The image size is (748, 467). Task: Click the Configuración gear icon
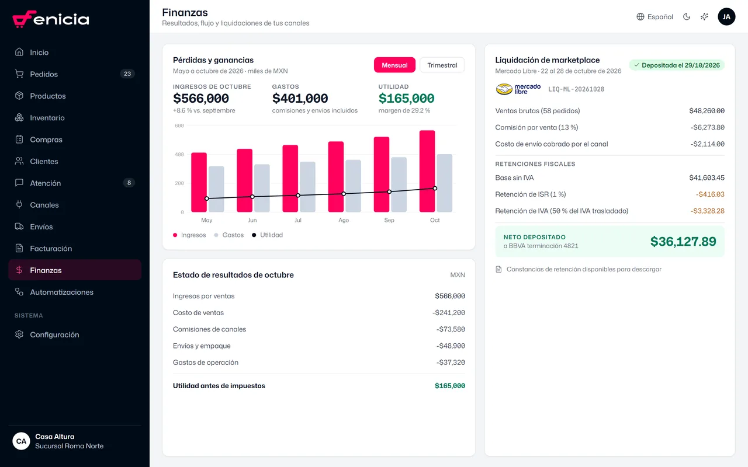pyautogui.click(x=19, y=334)
